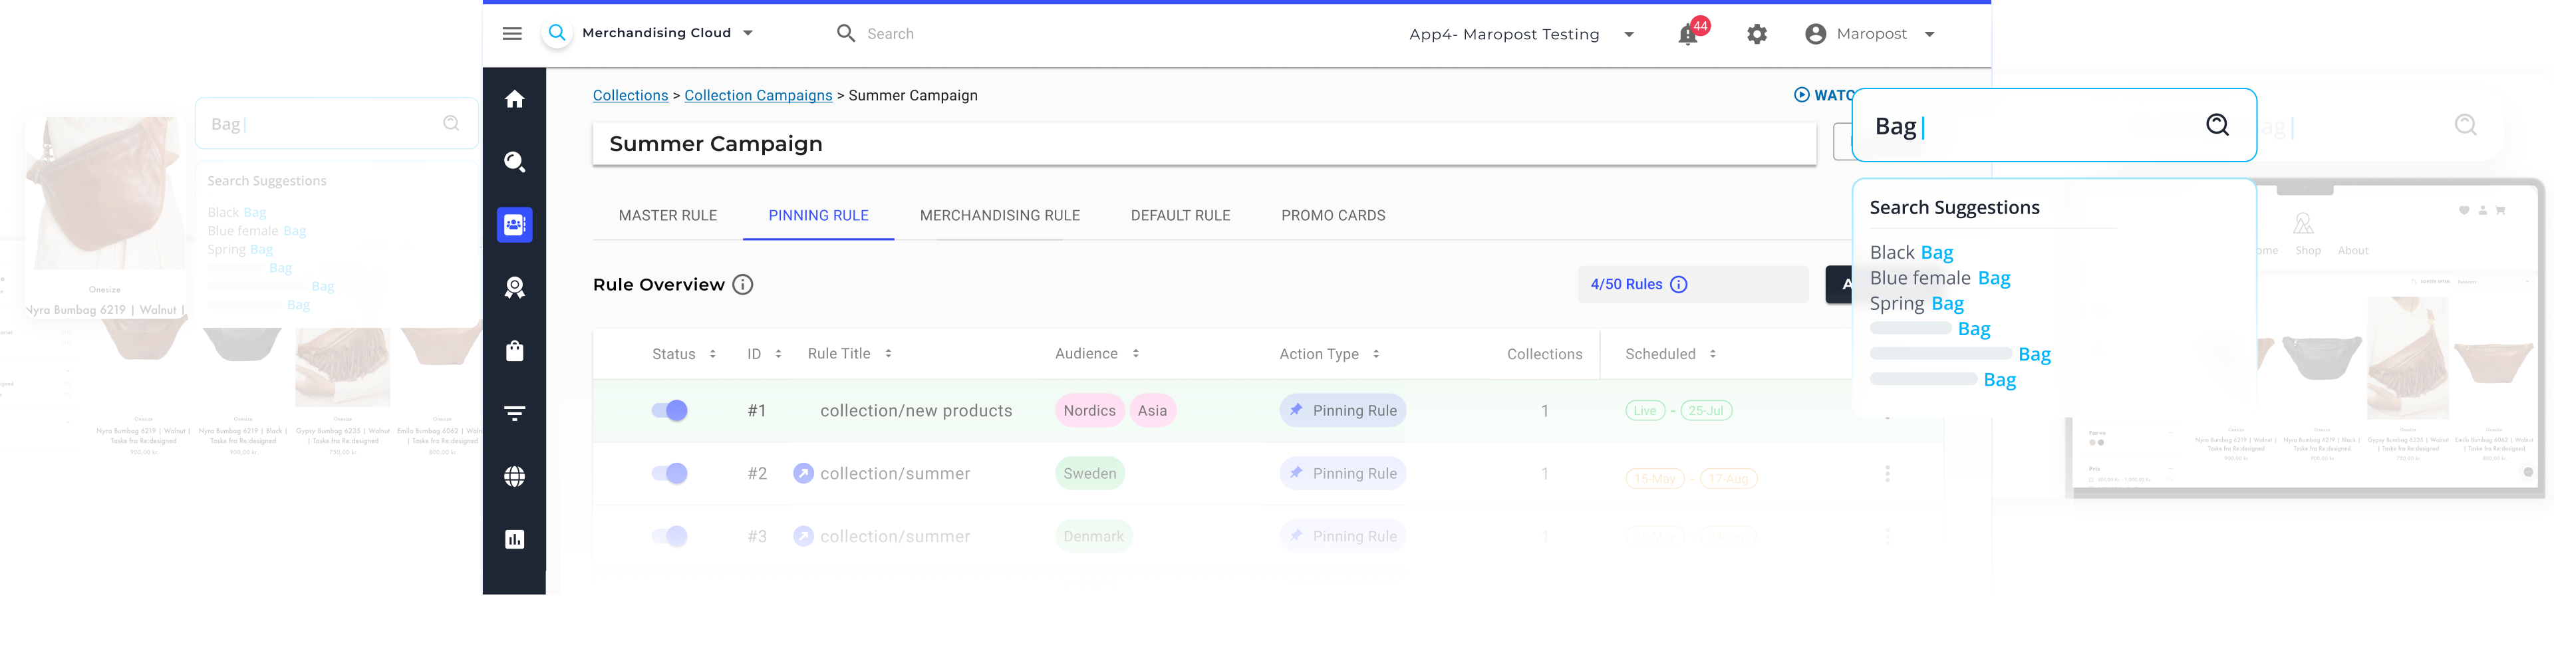This screenshot has height=665, width=2554.
Task: Expand the Merchandising Cloud dropdown
Action: [x=748, y=33]
